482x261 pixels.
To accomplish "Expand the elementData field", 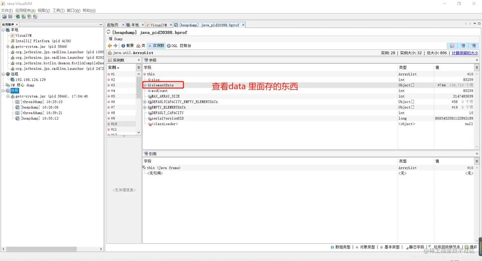I will 145,85.
